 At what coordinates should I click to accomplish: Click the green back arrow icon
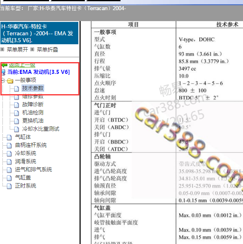pyautogui.click(x=4, y=65)
